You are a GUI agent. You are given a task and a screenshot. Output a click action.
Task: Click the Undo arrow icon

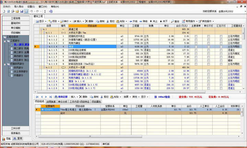point(31,11)
